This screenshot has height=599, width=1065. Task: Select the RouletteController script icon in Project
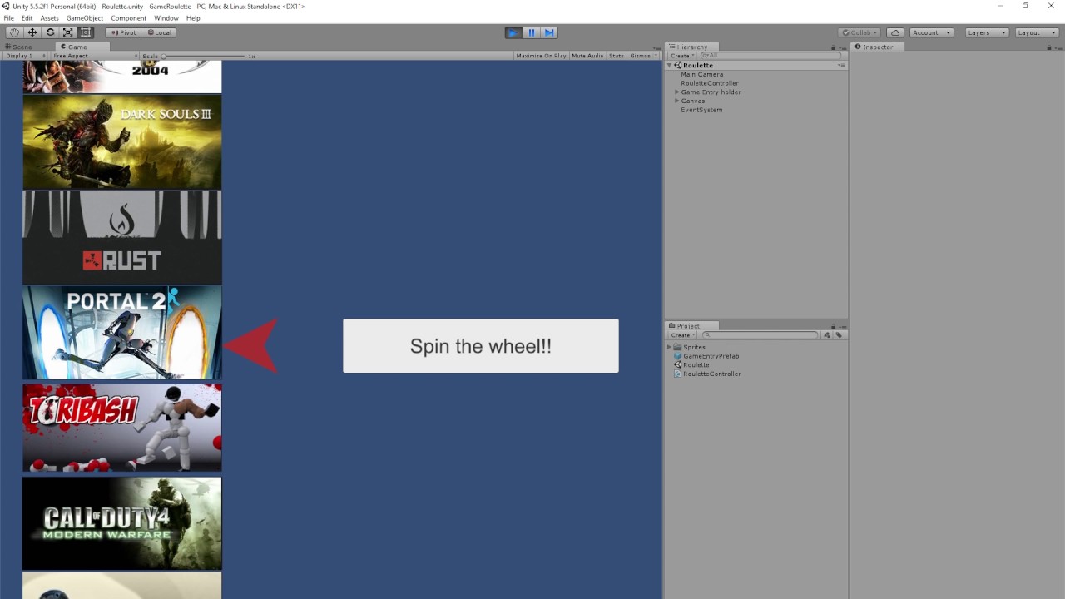coord(677,374)
